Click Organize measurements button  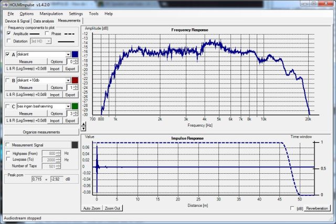(x=41, y=132)
